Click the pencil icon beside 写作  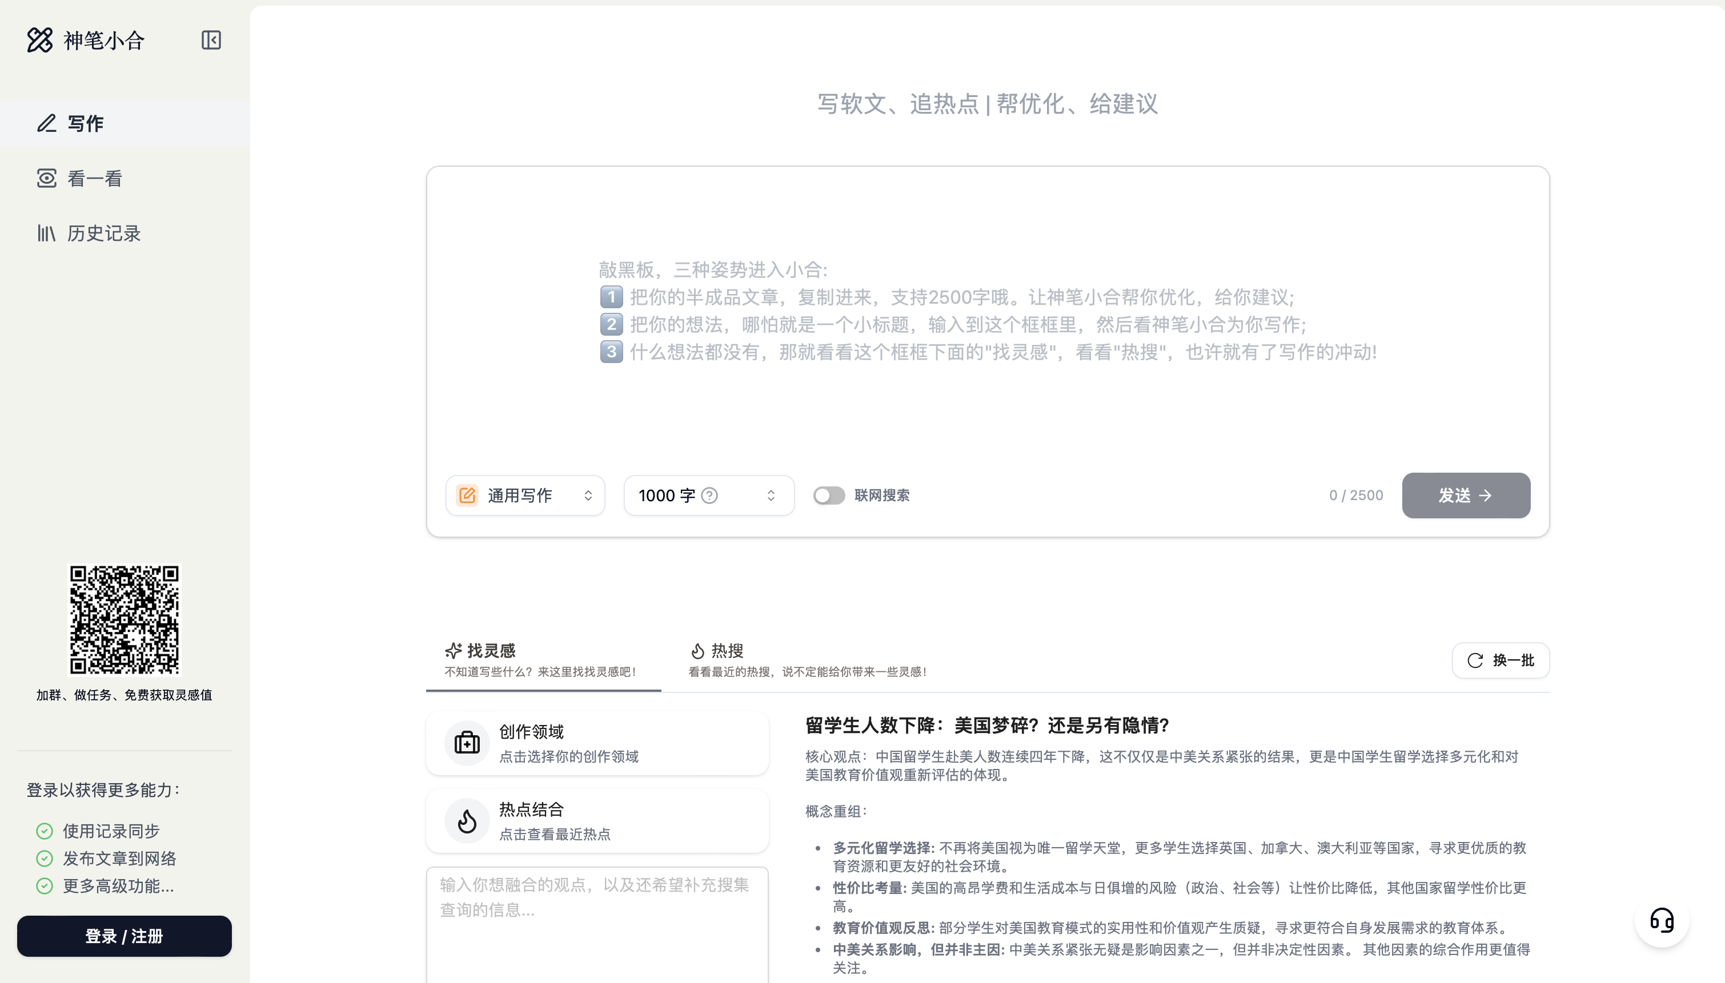pyautogui.click(x=47, y=123)
